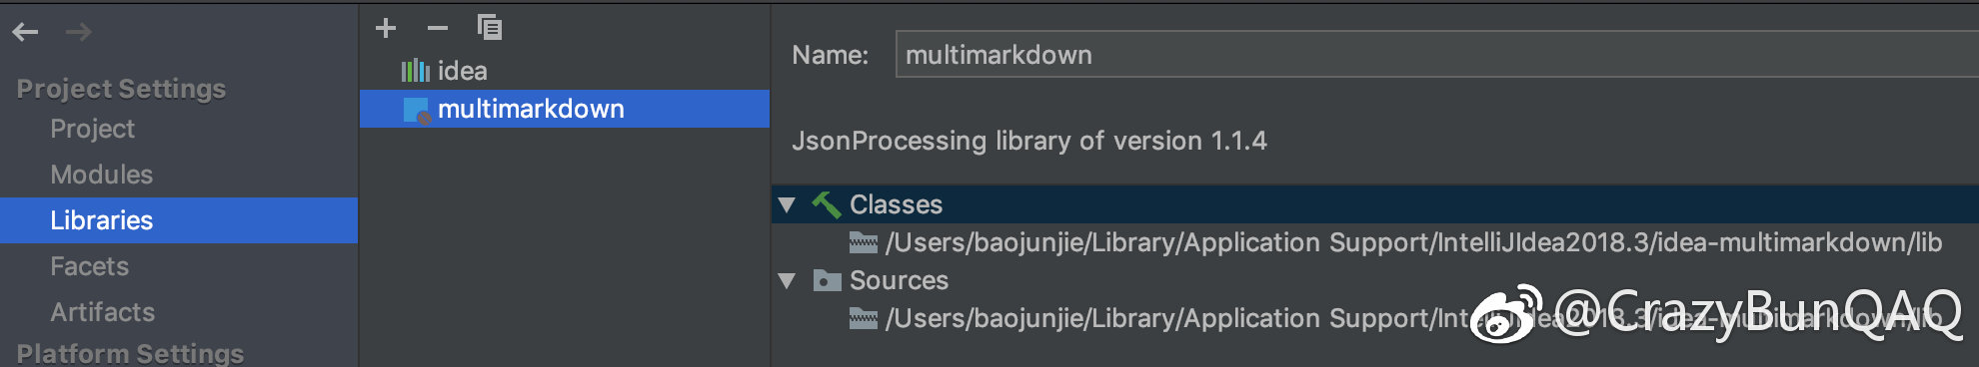Click the Sources folder icon
Viewport: 1979px width, 367px height.
pos(827,280)
